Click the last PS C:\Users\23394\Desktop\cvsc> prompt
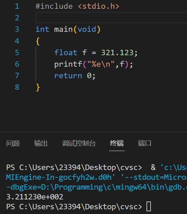Screen dimensions: 187x214 tap(74, 207)
